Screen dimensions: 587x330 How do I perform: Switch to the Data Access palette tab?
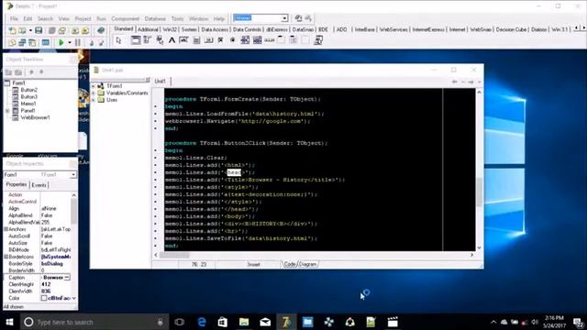point(215,29)
